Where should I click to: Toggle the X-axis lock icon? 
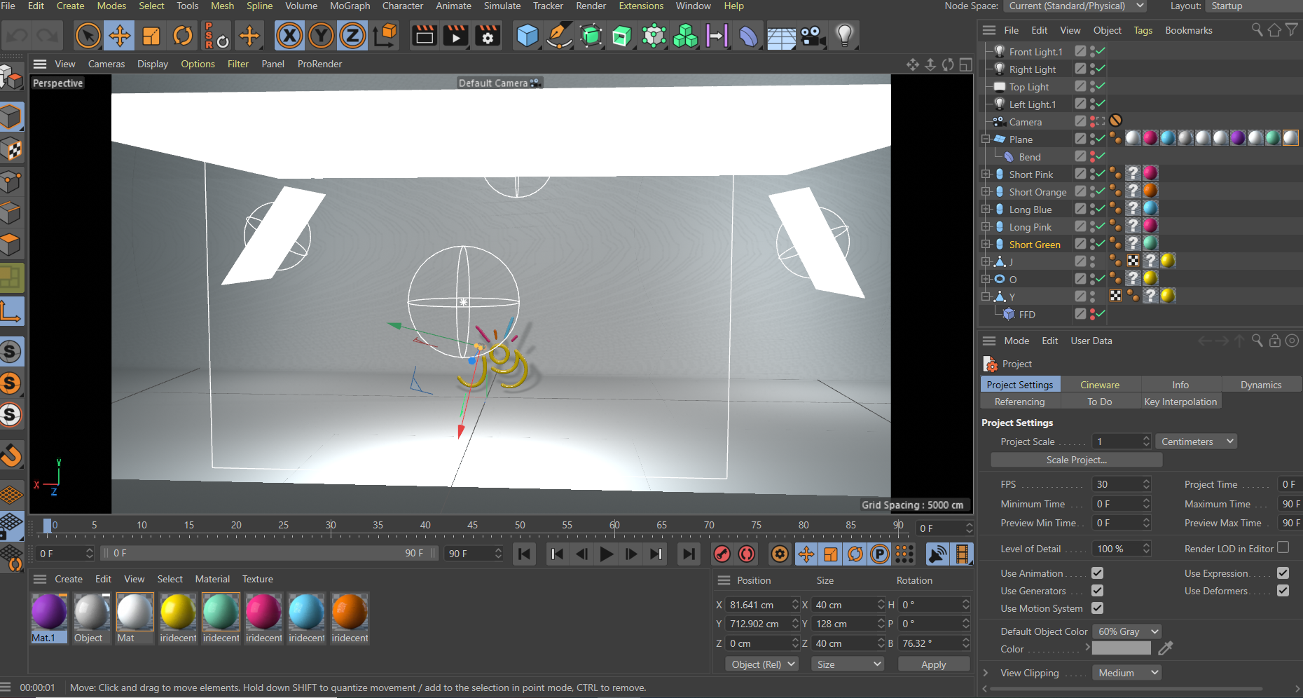pyautogui.click(x=289, y=35)
